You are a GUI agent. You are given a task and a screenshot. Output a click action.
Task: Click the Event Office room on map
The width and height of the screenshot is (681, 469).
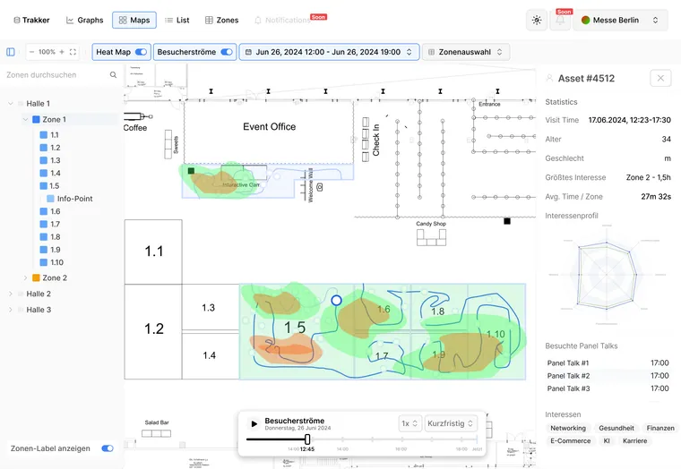(x=269, y=132)
